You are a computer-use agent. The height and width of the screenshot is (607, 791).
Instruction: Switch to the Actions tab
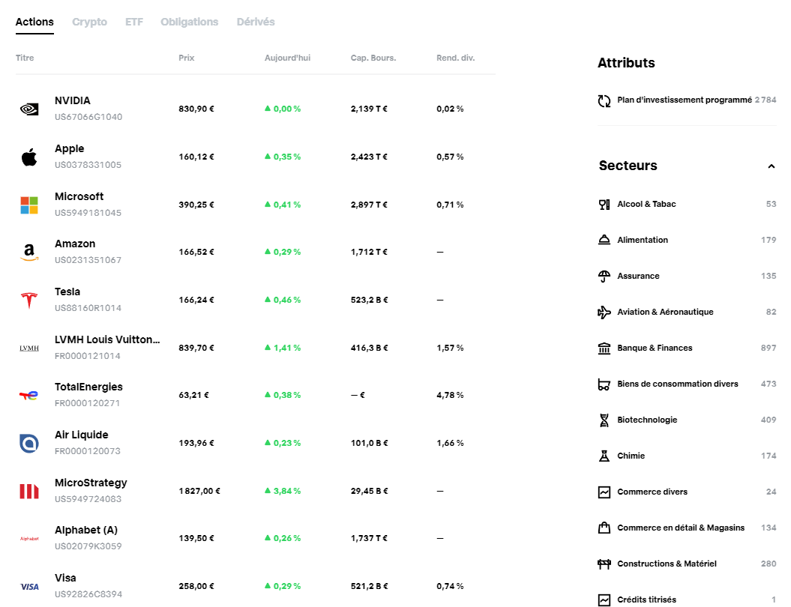[x=34, y=22]
